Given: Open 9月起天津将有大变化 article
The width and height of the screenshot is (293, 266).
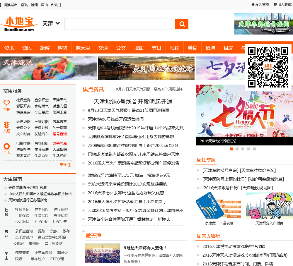Looking at the screenshot, I should pos(145,248).
